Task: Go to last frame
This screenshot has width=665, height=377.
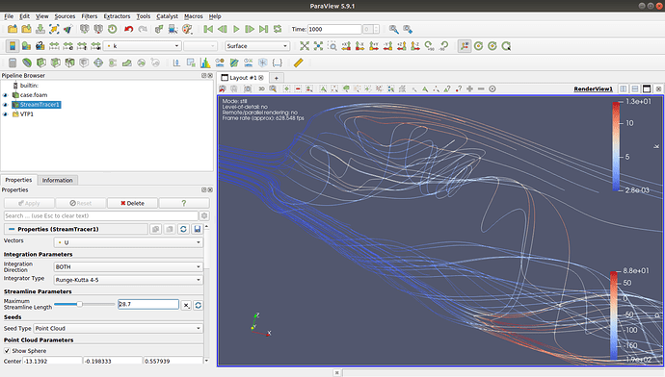Action: pos(263,29)
